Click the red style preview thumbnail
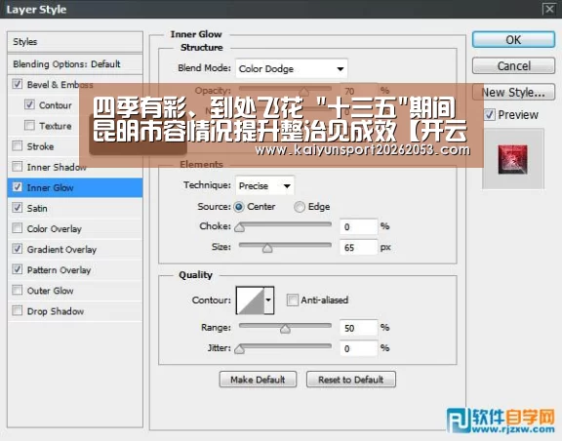This screenshot has width=562, height=441. coord(512,160)
